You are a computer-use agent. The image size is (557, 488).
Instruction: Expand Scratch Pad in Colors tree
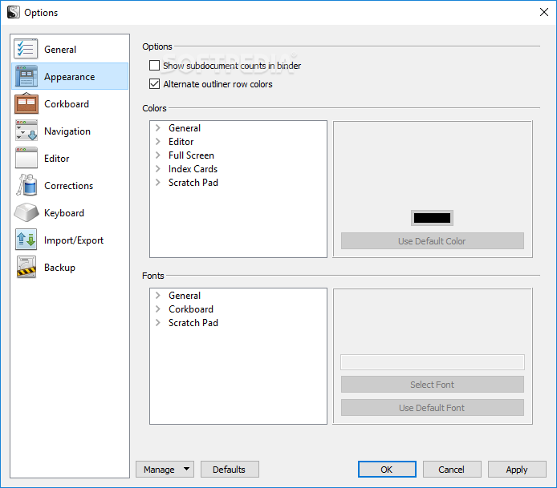point(158,183)
